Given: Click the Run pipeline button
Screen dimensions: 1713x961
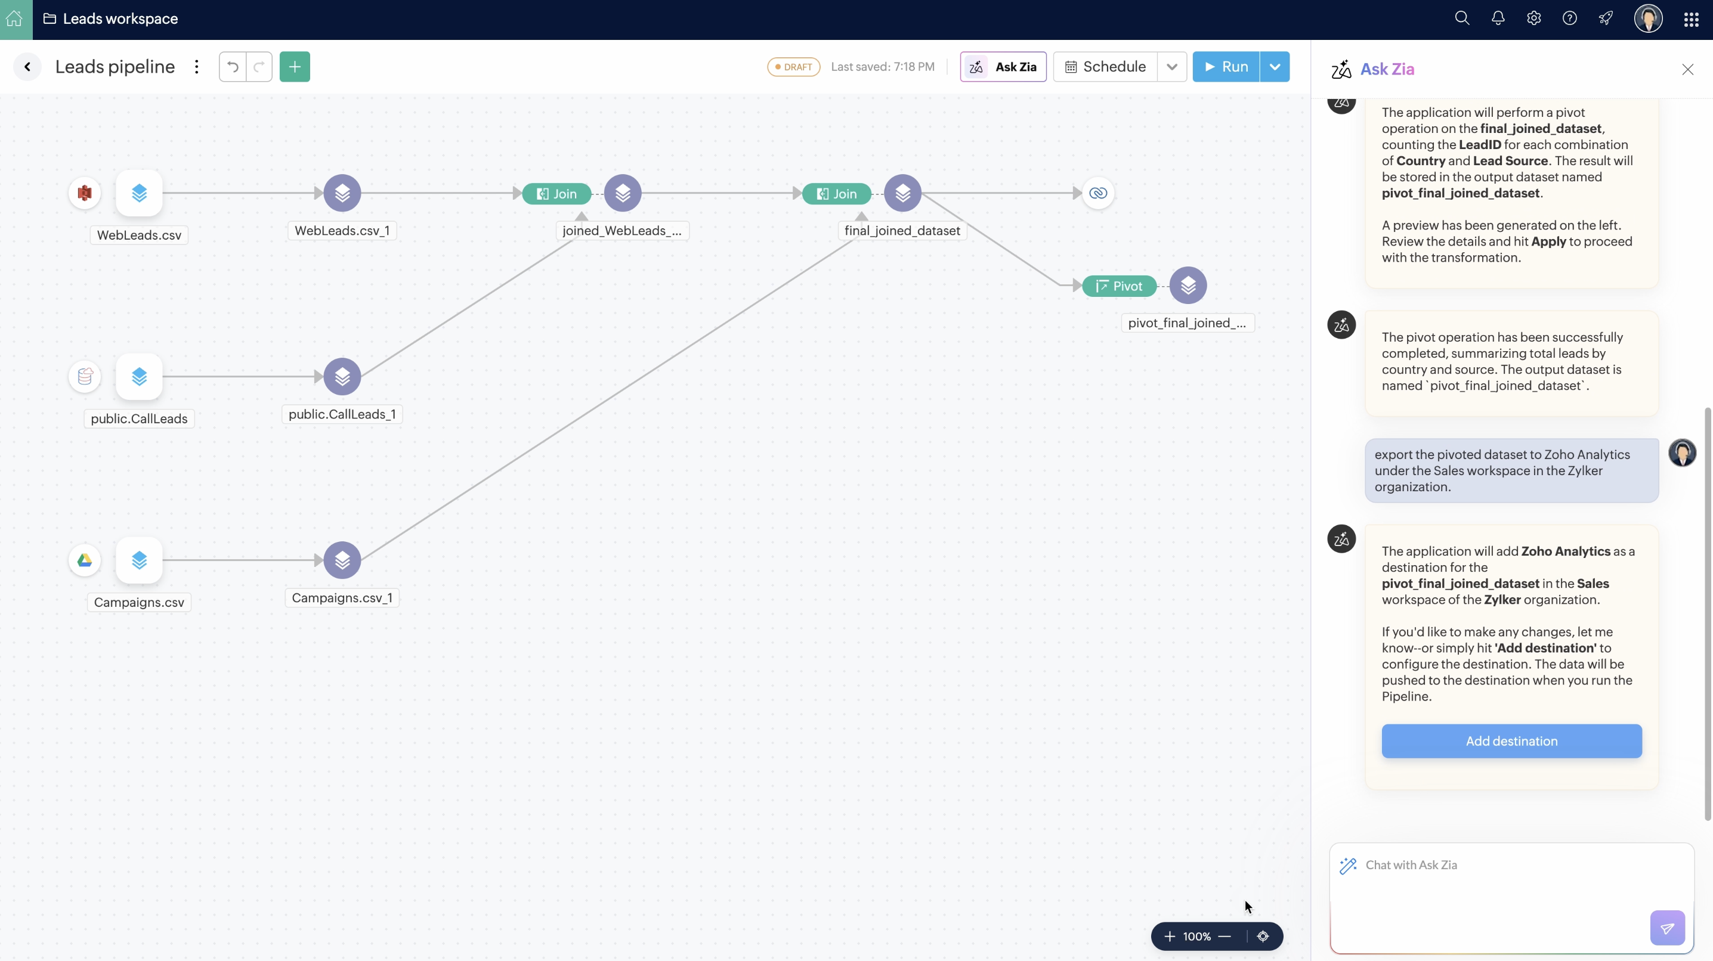Looking at the screenshot, I should click(1226, 66).
